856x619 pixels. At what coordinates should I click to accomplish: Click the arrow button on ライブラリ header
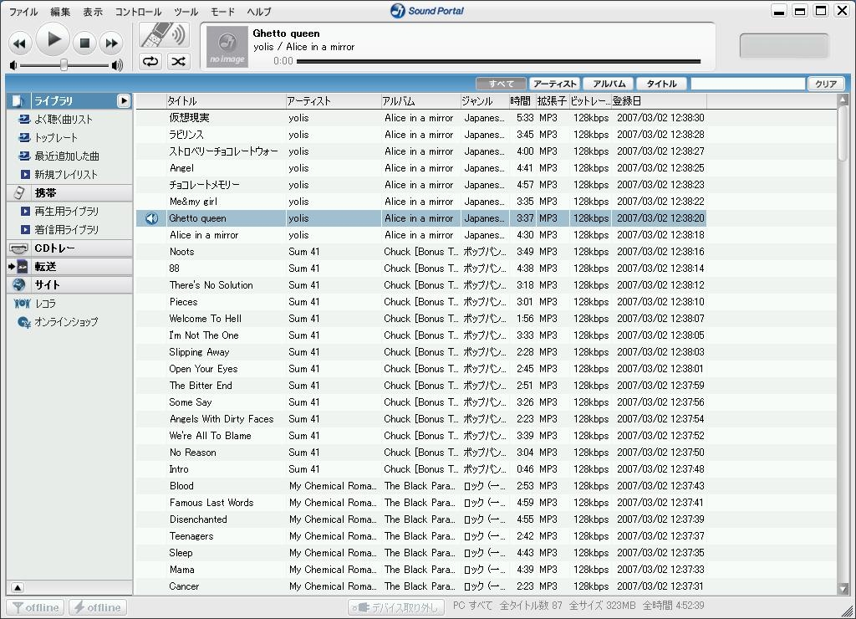coord(124,100)
